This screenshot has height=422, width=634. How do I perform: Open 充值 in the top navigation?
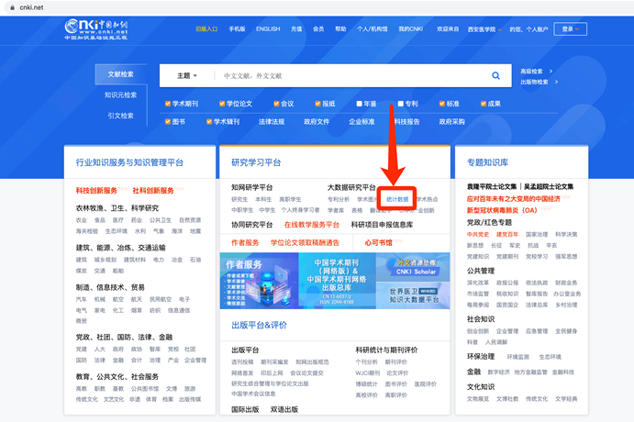click(x=296, y=29)
